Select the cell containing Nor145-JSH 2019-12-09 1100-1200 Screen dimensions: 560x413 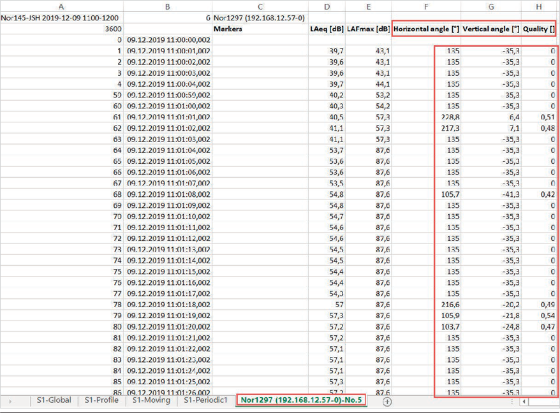pos(62,18)
